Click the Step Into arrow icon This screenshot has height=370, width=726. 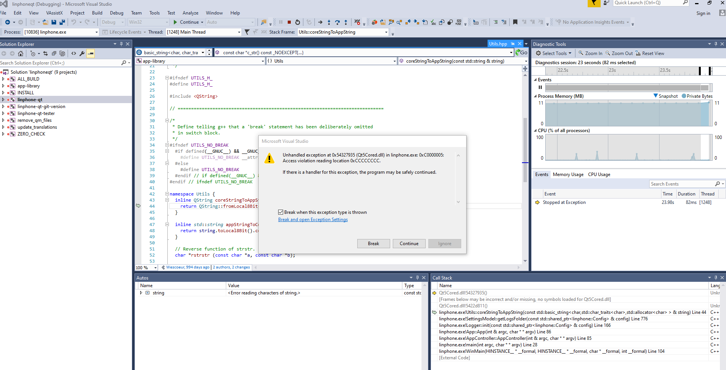[x=329, y=22]
